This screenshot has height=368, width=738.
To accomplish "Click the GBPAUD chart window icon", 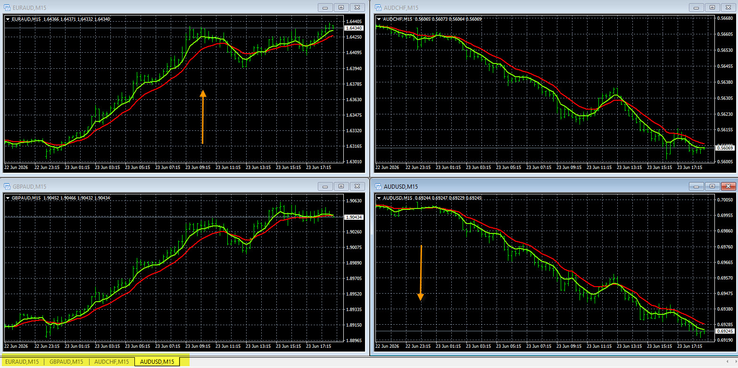I will pyautogui.click(x=7, y=186).
